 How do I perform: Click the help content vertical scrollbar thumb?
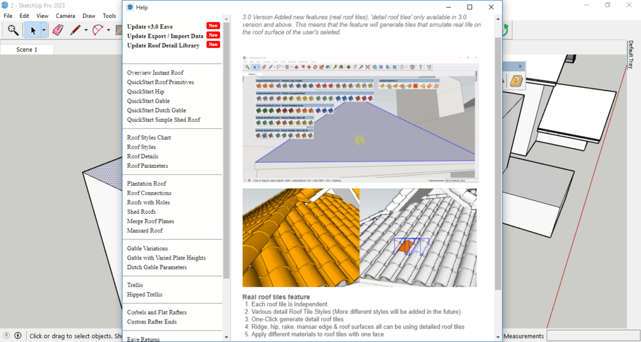(x=498, y=163)
